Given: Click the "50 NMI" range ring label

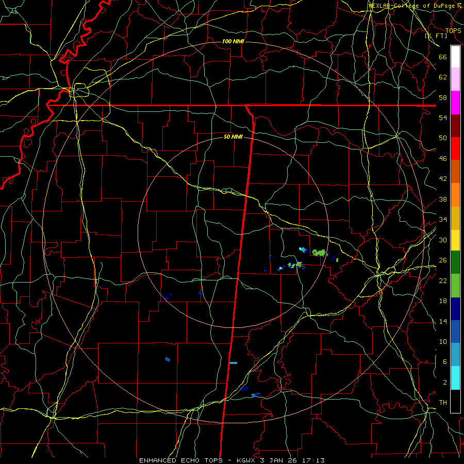Looking at the screenshot, I should (x=233, y=137).
